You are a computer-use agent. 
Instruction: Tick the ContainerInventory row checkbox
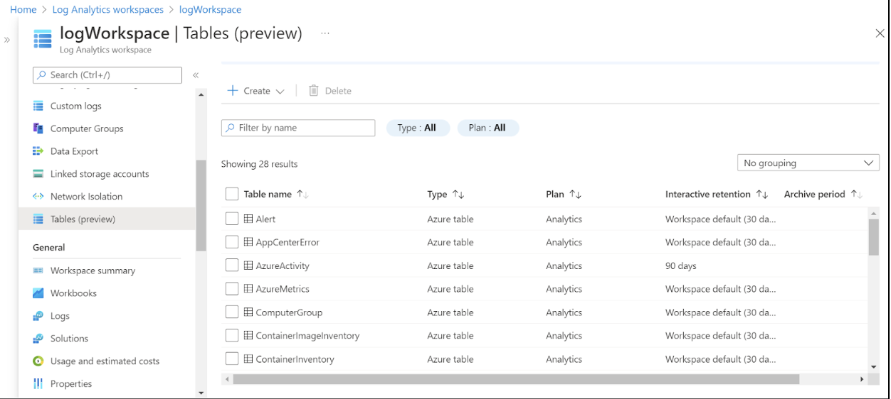click(231, 359)
